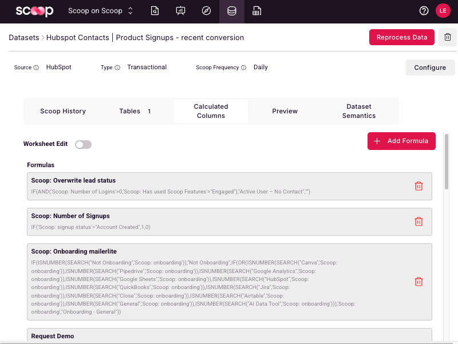Open the Request Demo formula card
Viewport: 458px width, 344px height.
pos(230,335)
